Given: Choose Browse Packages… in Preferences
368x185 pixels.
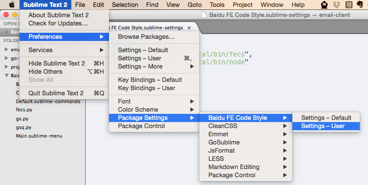Looking at the screenshot, I should click(x=146, y=37).
